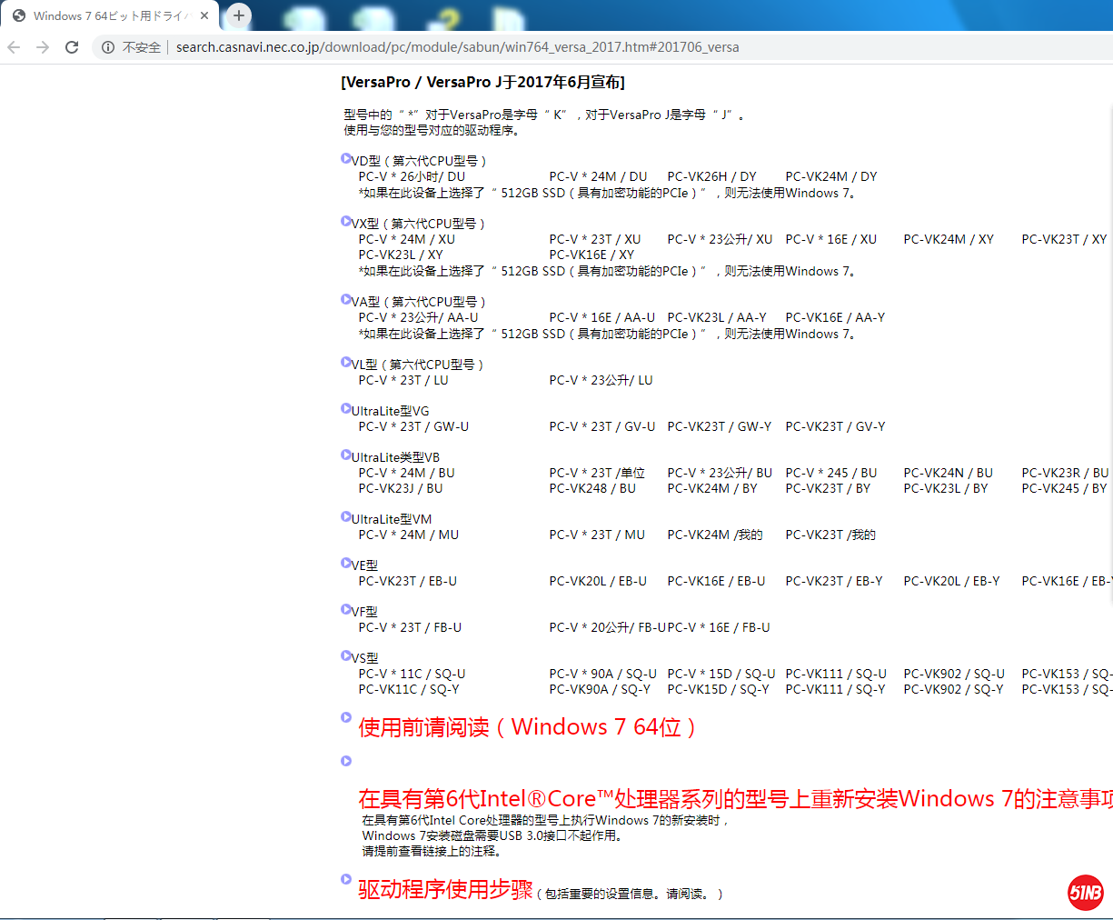
Task: Open the 驱动程序使用步骤 link
Action: [x=445, y=890]
